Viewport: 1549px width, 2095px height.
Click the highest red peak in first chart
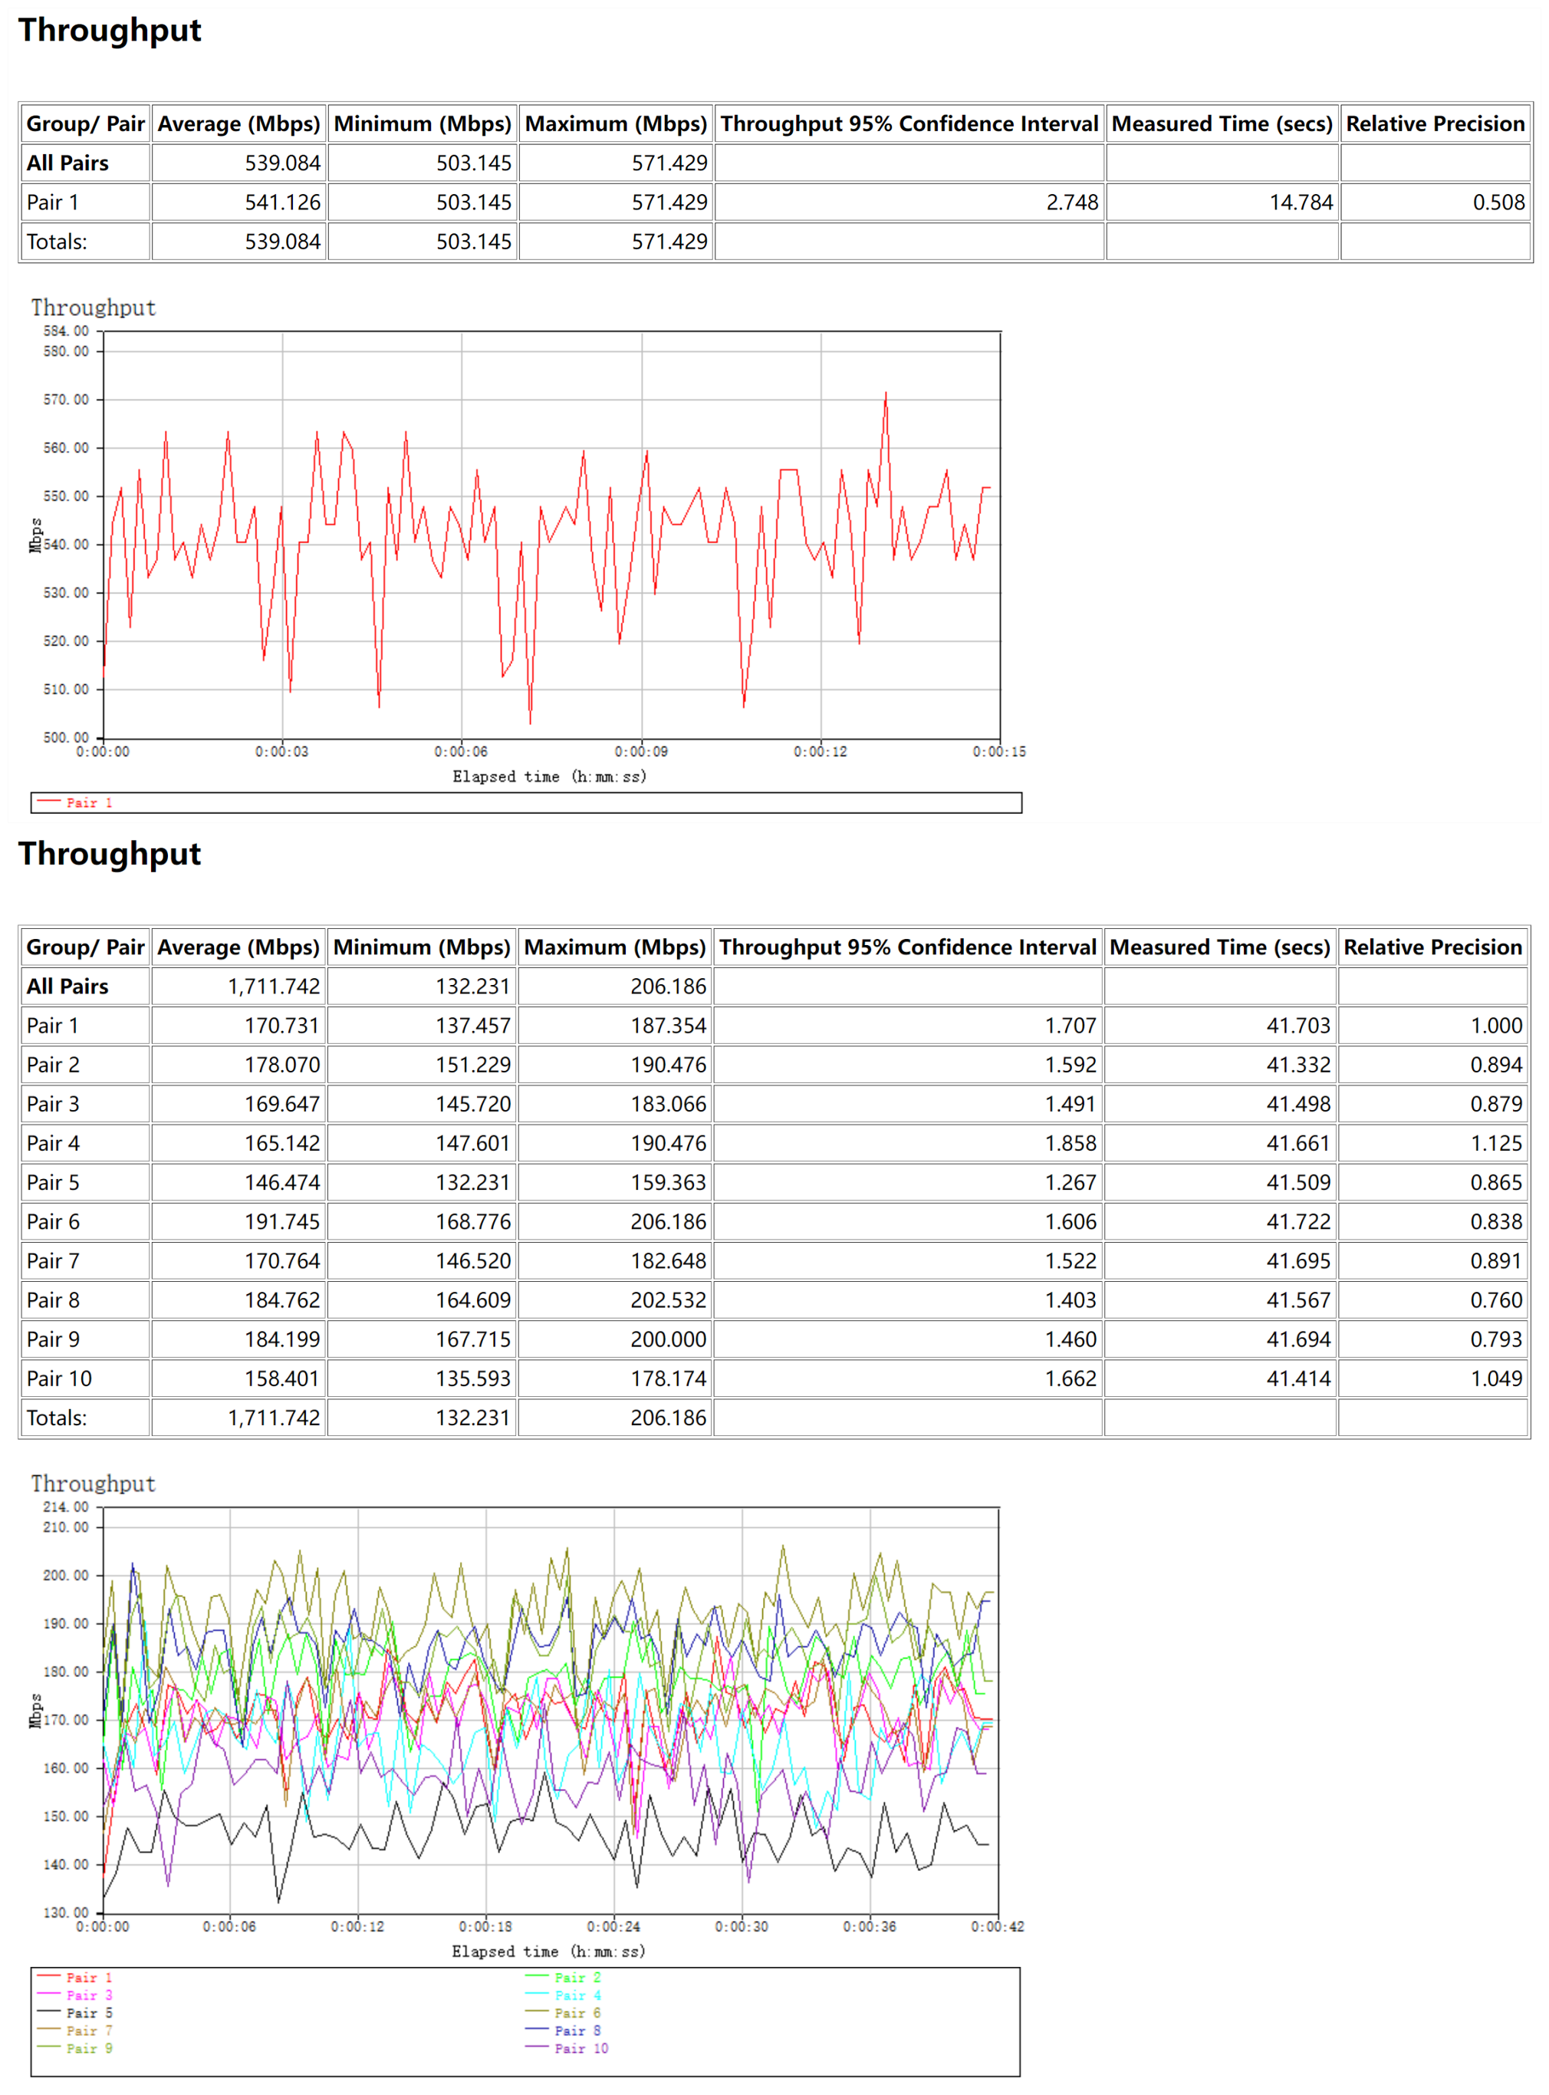[x=885, y=394]
